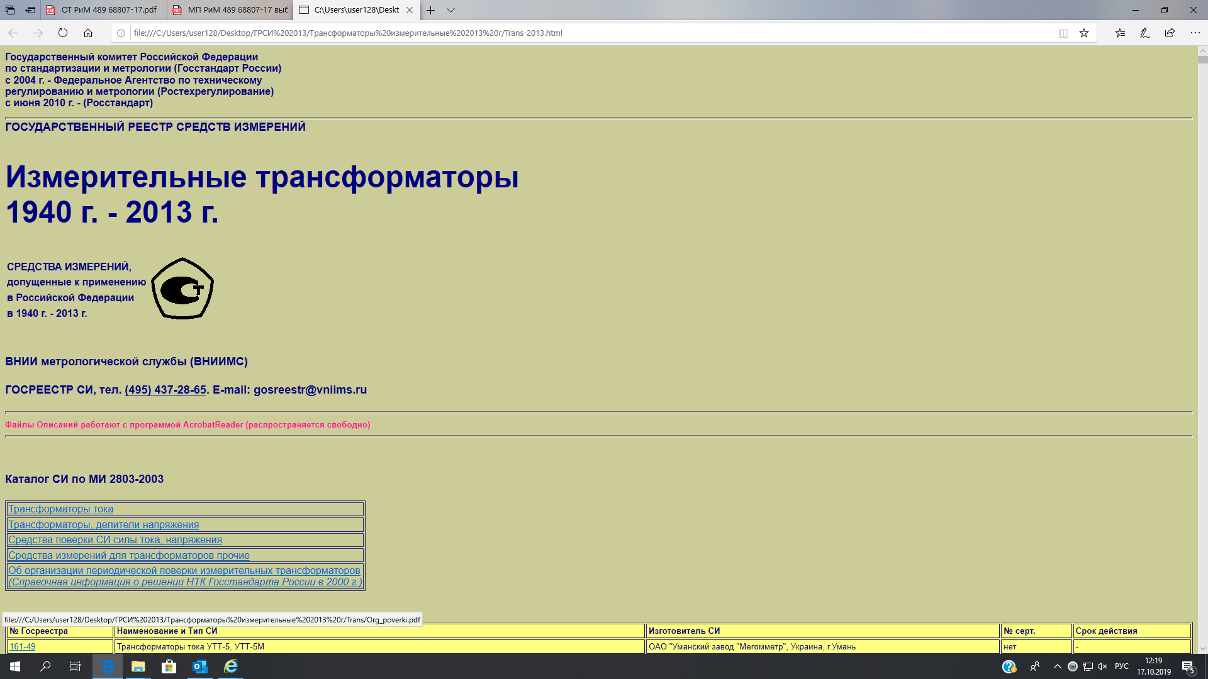Open Settings and more ellipsis menu
The width and height of the screenshot is (1208, 679).
click(x=1195, y=33)
